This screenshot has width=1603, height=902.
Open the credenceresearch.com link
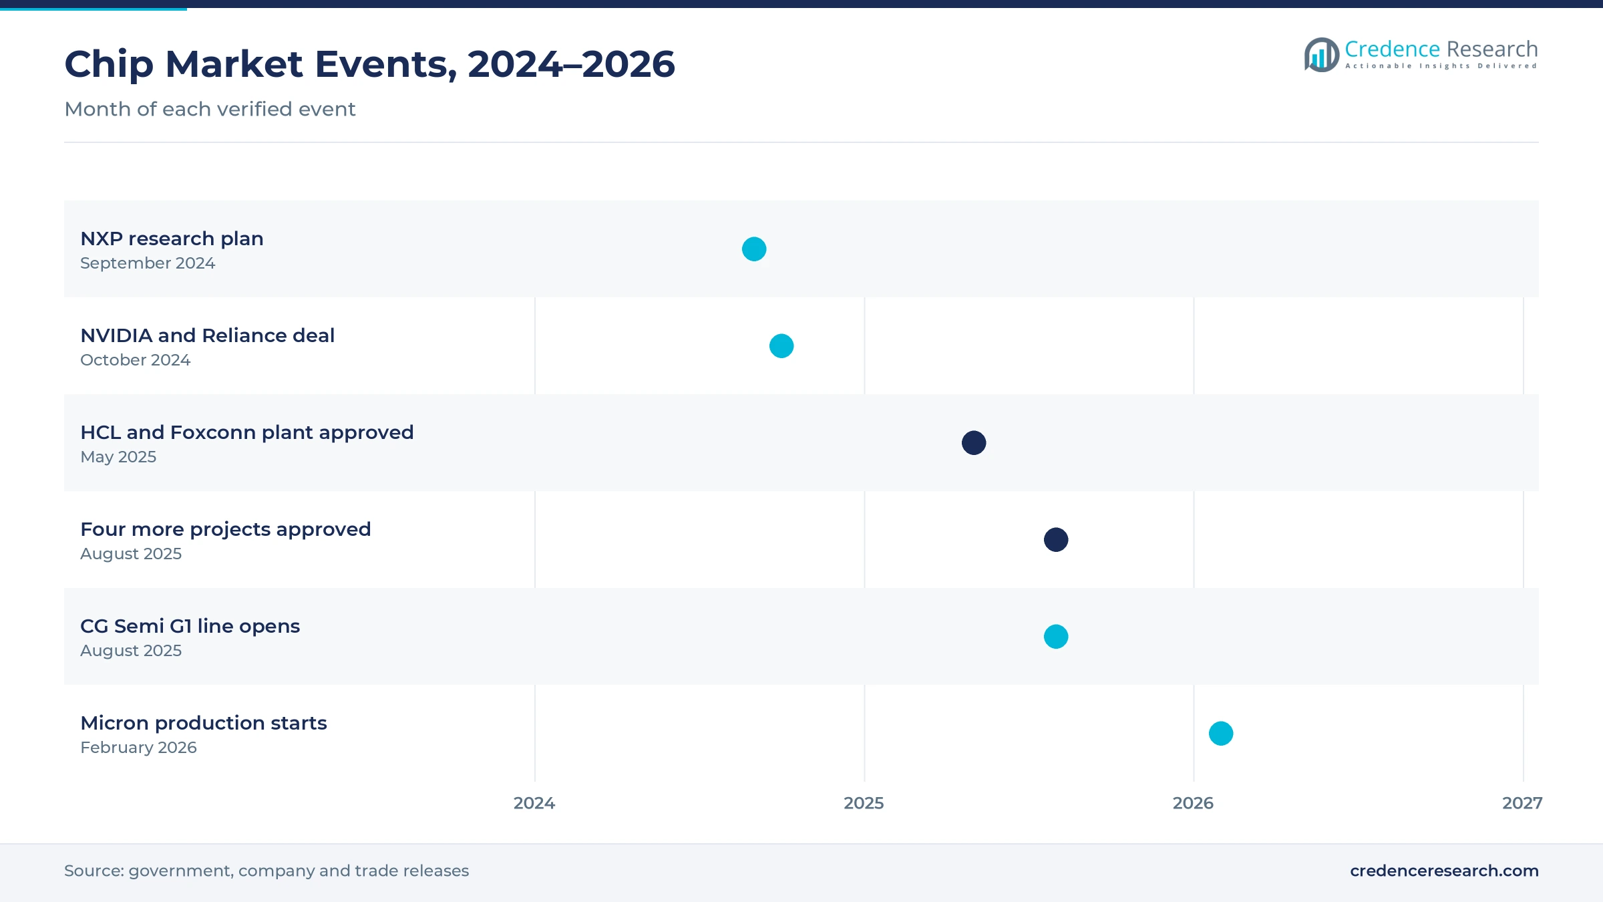point(1444,871)
